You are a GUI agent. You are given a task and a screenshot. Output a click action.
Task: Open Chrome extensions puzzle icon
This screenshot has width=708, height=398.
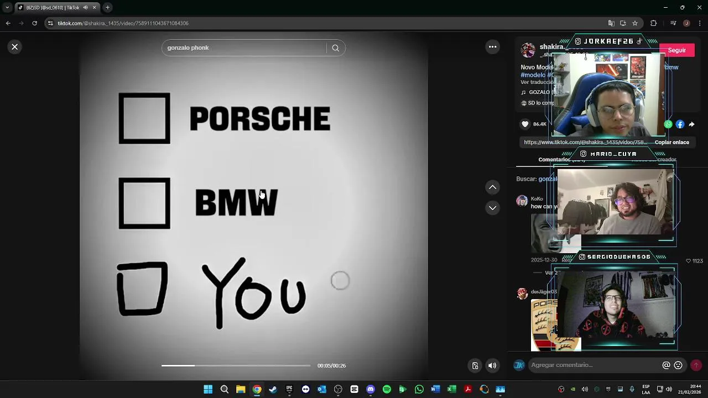654,23
